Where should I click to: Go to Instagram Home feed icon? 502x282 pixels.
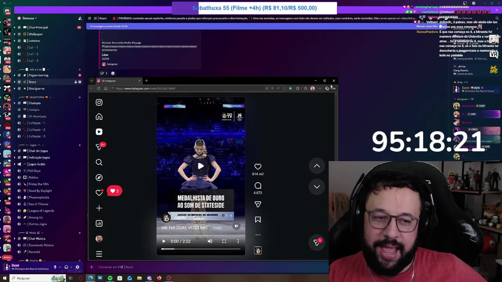pos(99,117)
